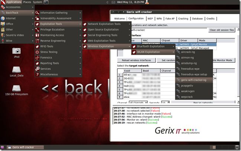Click the Essid column header
Screen dimensions: 241x151
click(132, 70)
